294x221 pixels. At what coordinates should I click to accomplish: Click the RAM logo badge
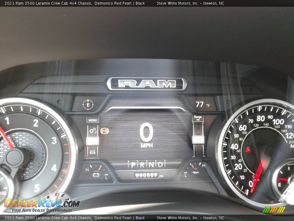147,83
